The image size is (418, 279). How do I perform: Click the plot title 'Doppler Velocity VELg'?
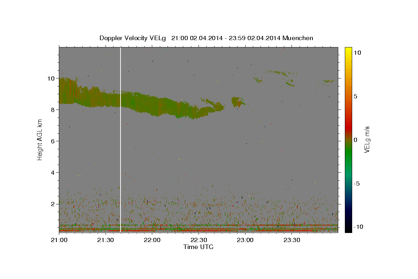tap(133, 38)
